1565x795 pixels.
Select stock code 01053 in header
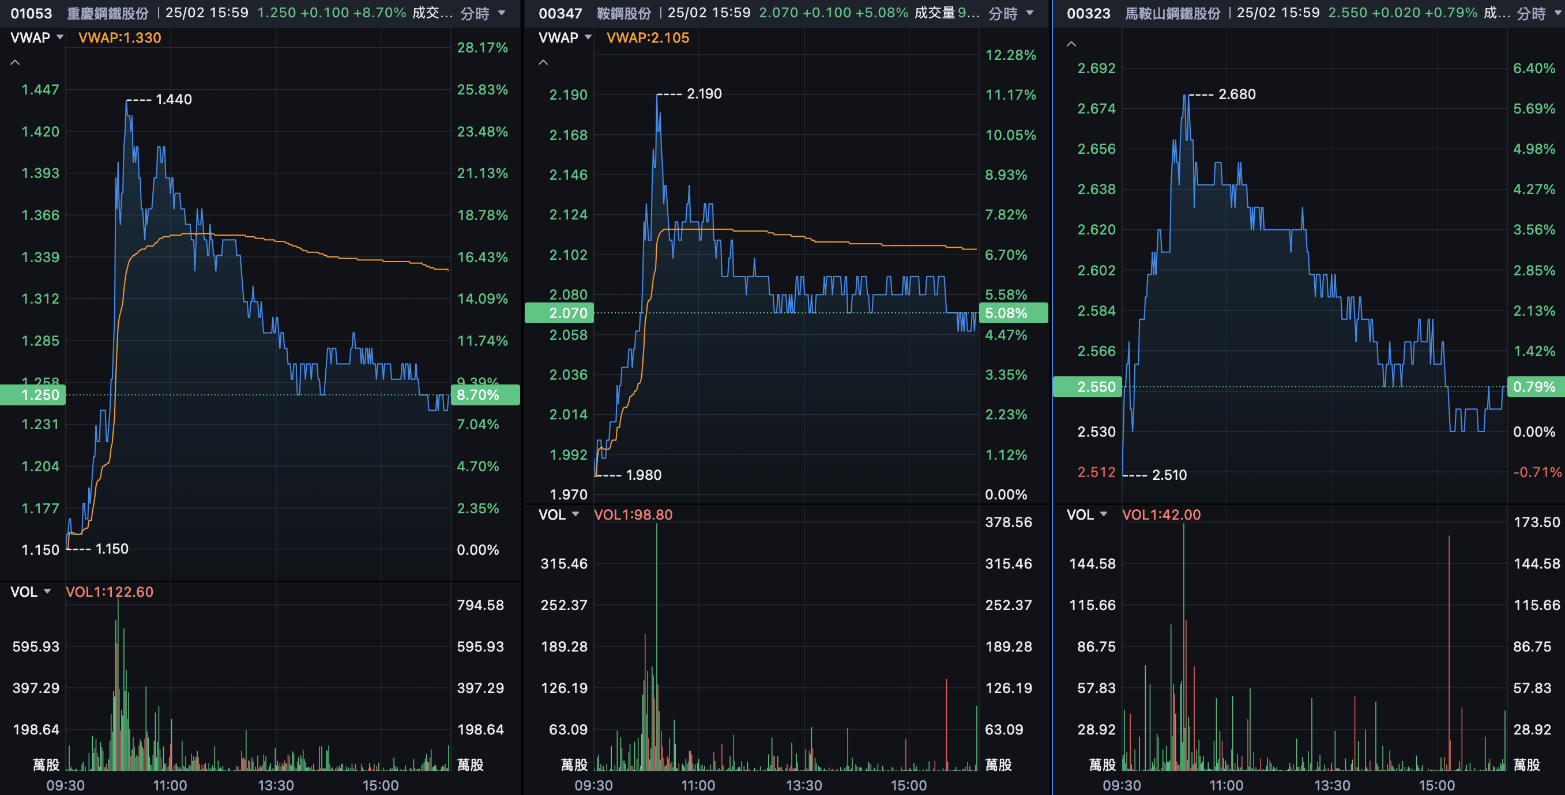click(x=32, y=13)
